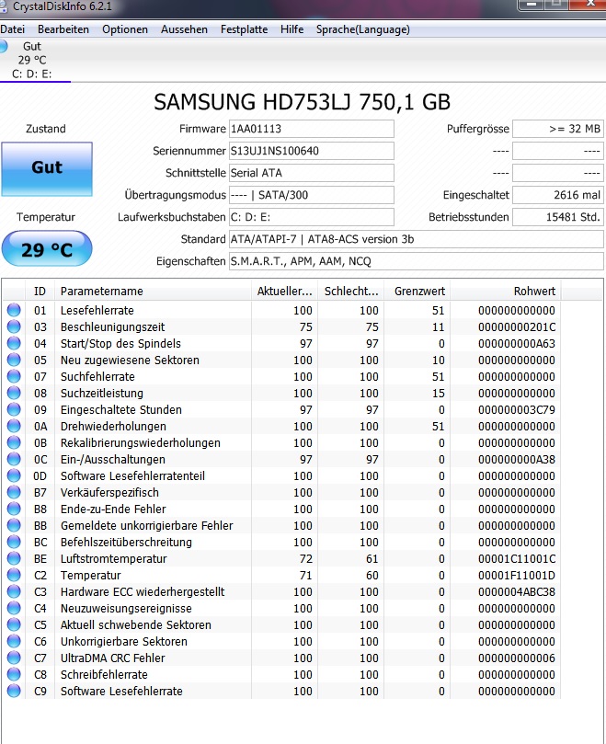Click the Schlecht... column header

pos(350,292)
